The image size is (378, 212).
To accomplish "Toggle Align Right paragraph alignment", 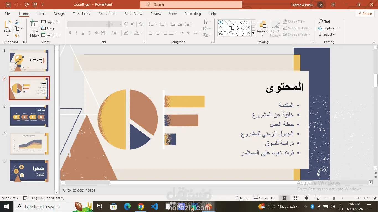I will pos(165,33).
